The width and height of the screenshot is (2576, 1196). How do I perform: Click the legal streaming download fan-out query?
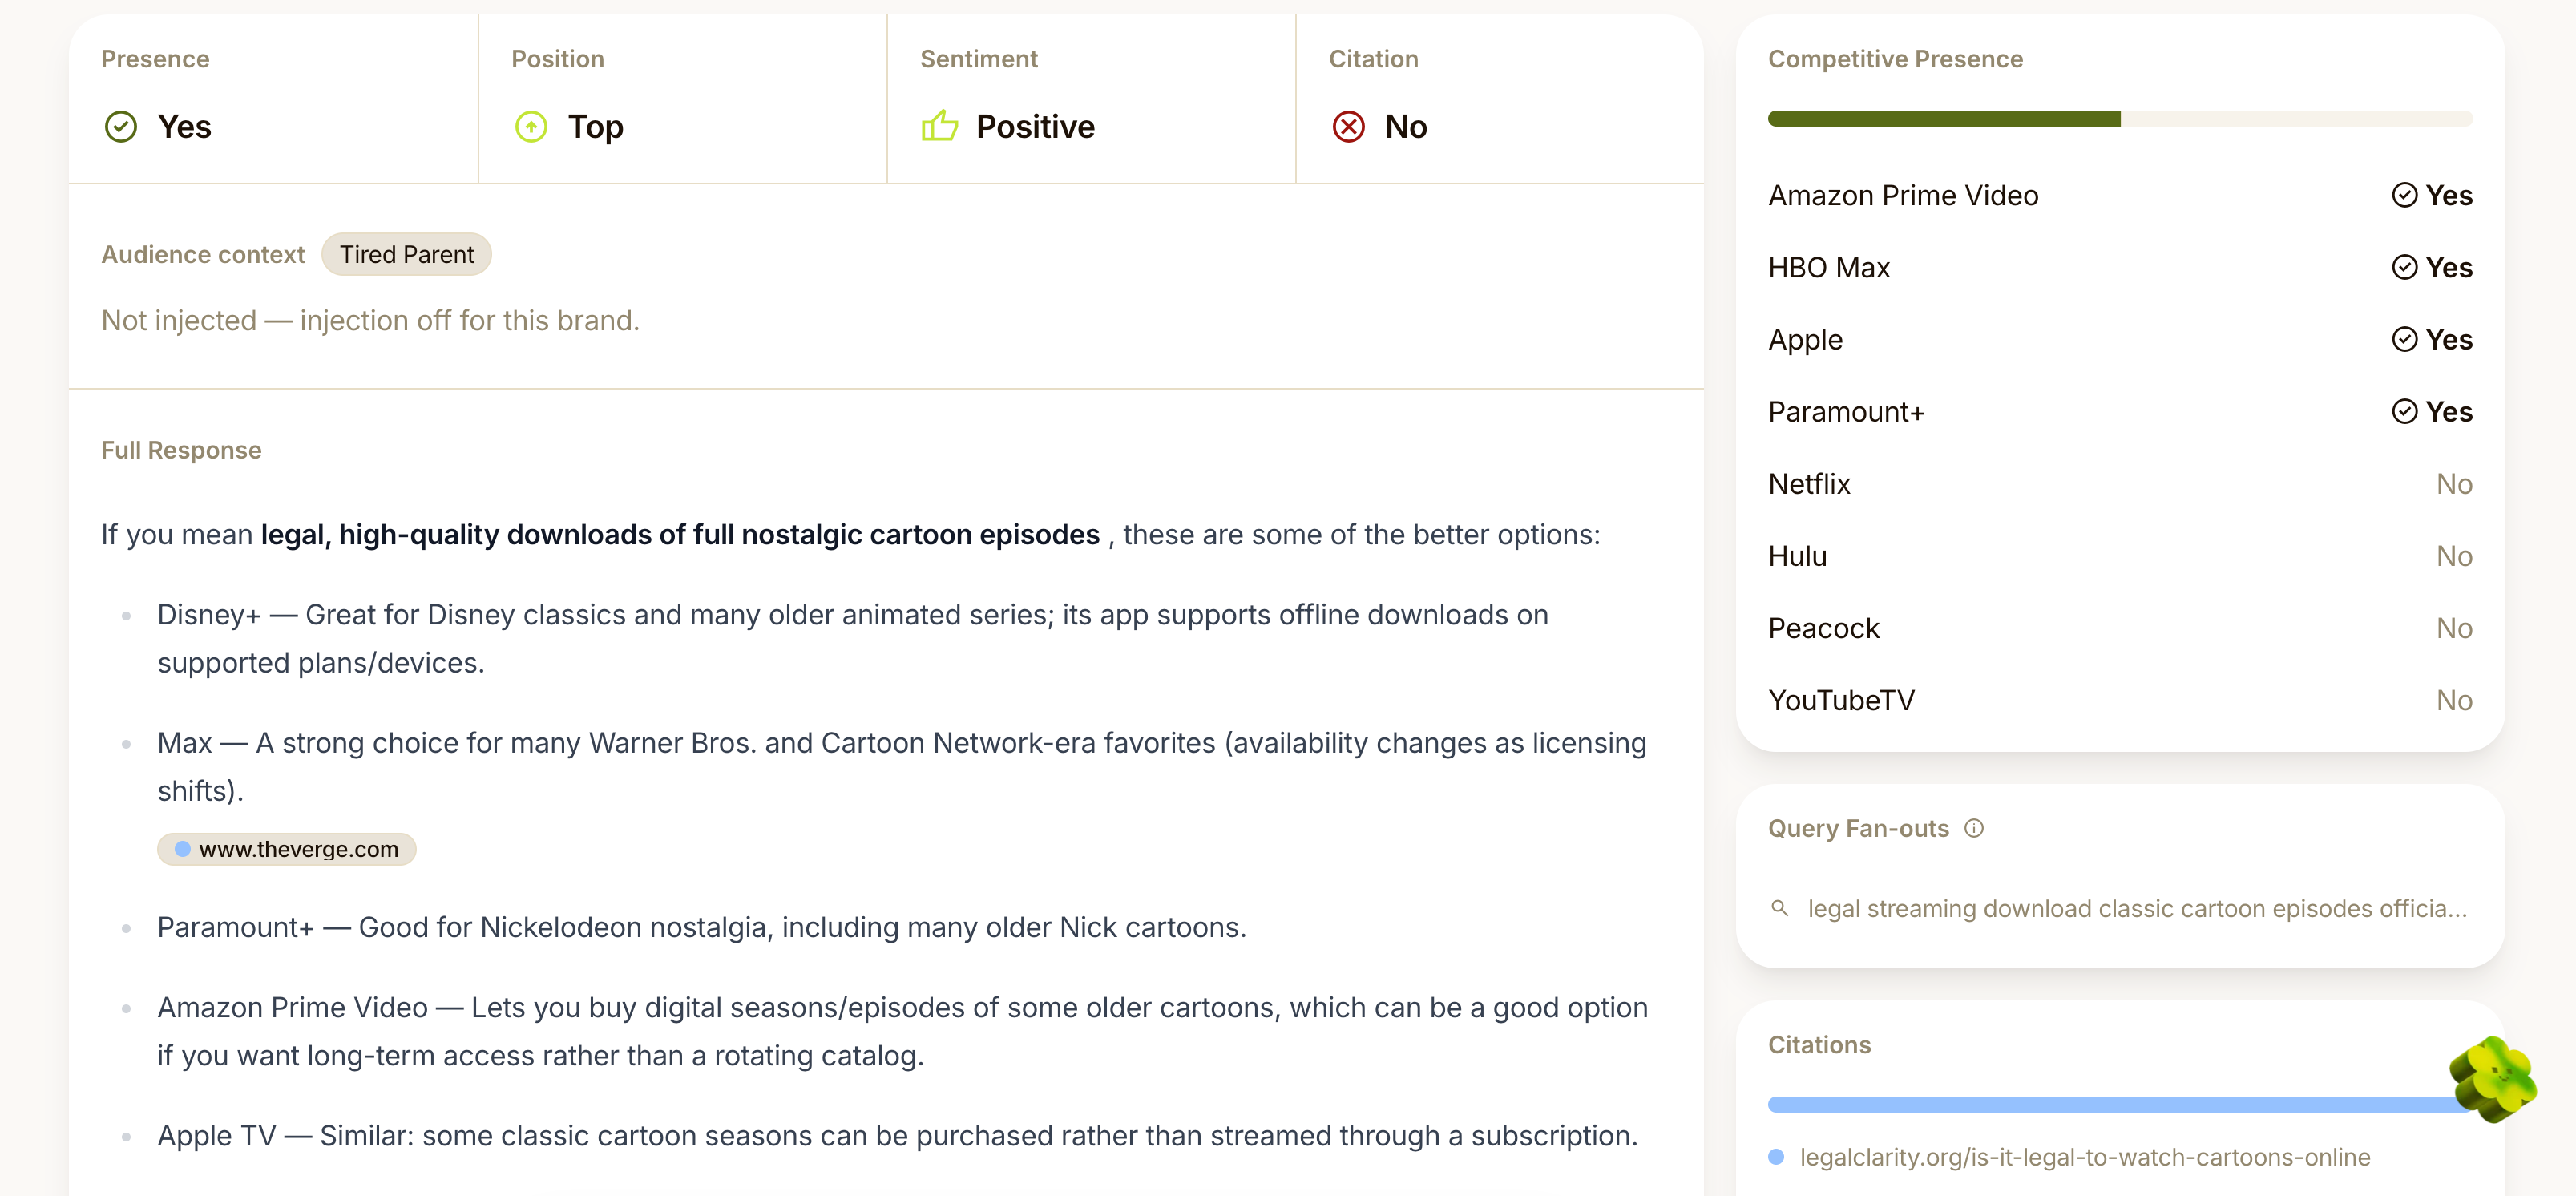point(2137,908)
